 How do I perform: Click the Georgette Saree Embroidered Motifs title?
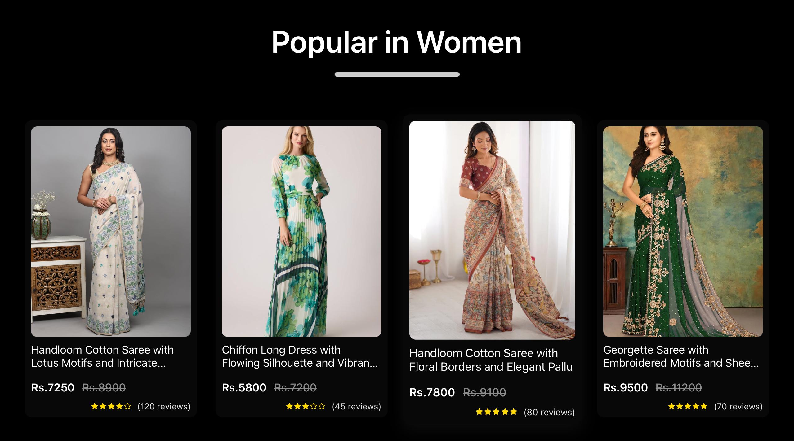click(x=681, y=356)
